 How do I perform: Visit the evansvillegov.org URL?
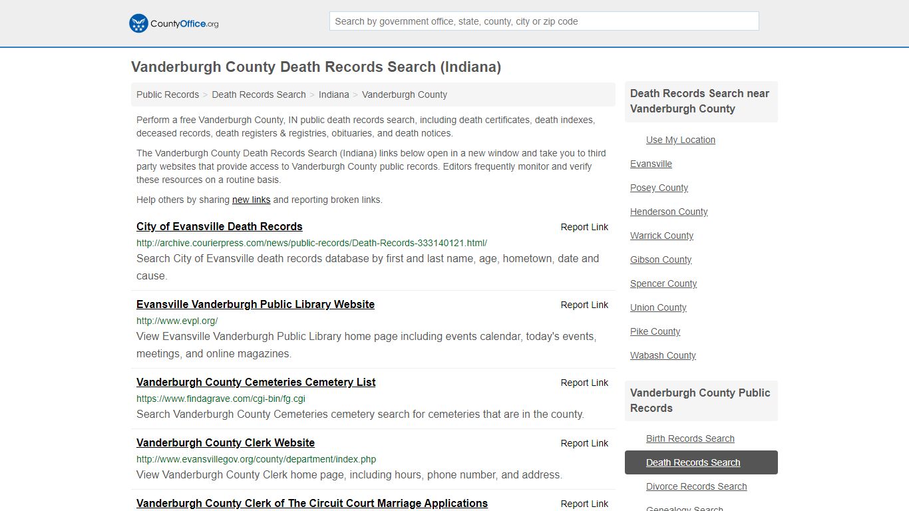tap(256, 459)
